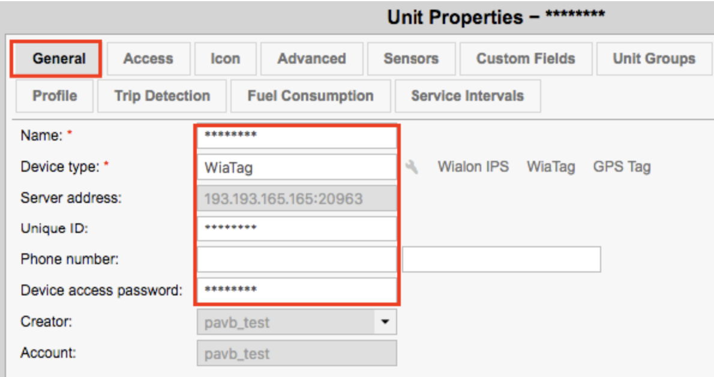714x377 pixels.
Task: Open the Custom Fields tab
Action: 526,59
